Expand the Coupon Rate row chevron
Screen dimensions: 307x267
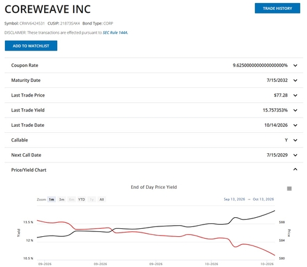click(x=295, y=65)
